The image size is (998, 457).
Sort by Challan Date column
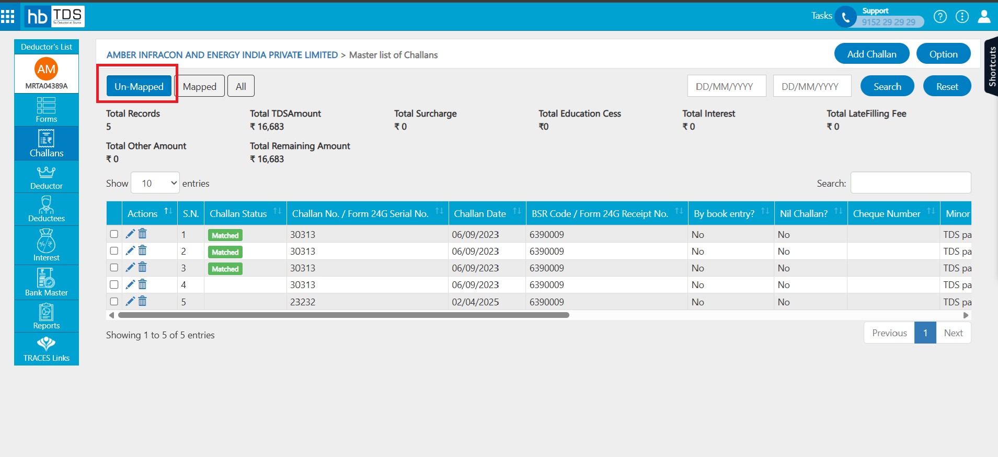tap(487, 213)
